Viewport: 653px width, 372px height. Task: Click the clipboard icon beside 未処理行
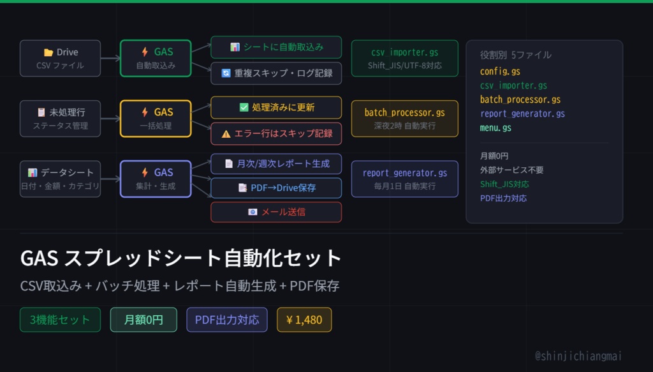pyautogui.click(x=41, y=112)
